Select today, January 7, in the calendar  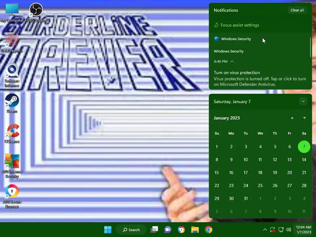pyautogui.click(x=304, y=147)
